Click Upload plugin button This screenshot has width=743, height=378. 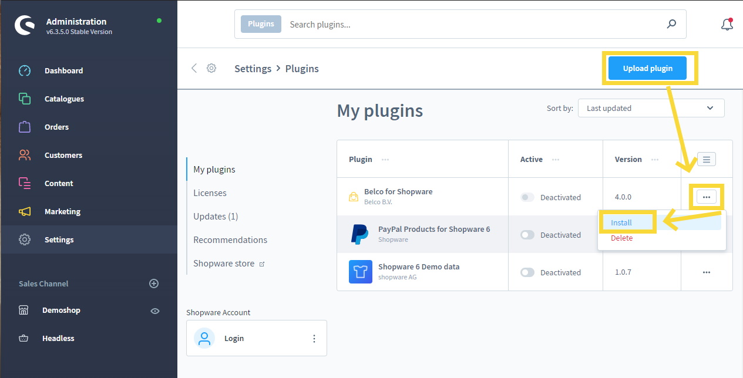tap(647, 68)
